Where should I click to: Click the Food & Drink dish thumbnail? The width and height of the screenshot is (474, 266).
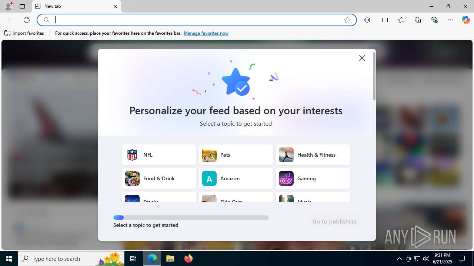[132, 178]
